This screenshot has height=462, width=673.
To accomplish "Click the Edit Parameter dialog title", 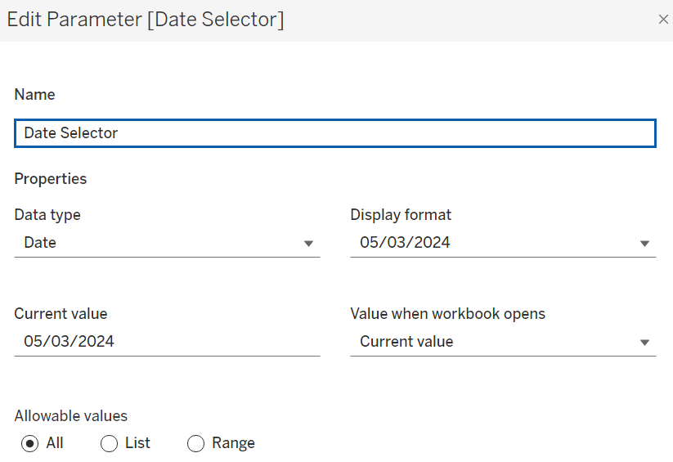I will [x=146, y=20].
